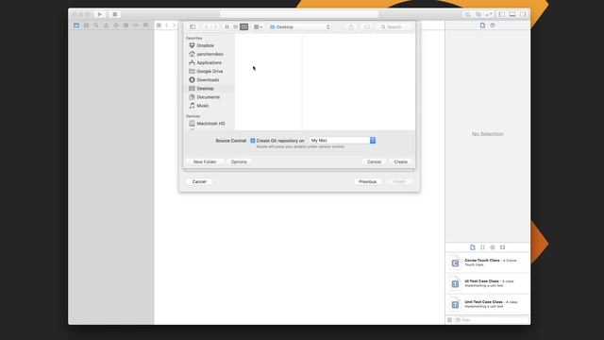Toggle the save dialog sidebar button
The height and width of the screenshot is (340, 604).
pos(193,27)
